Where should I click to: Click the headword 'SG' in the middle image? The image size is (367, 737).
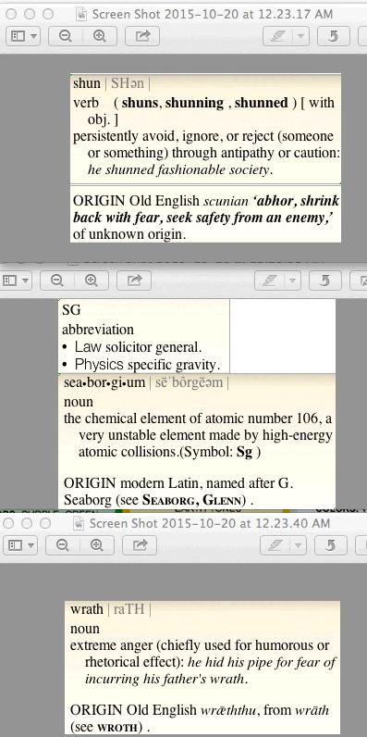pos(71,310)
